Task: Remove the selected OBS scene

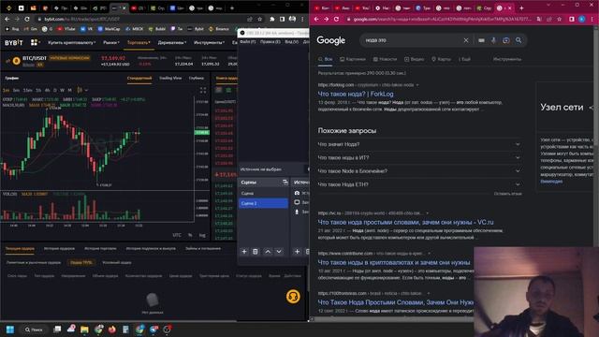Action: coord(256,252)
